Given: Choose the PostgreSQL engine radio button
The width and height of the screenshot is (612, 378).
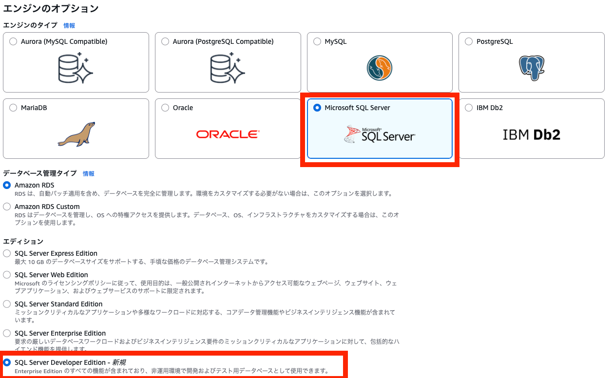Looking at the screenshot, I should (469, 42).
